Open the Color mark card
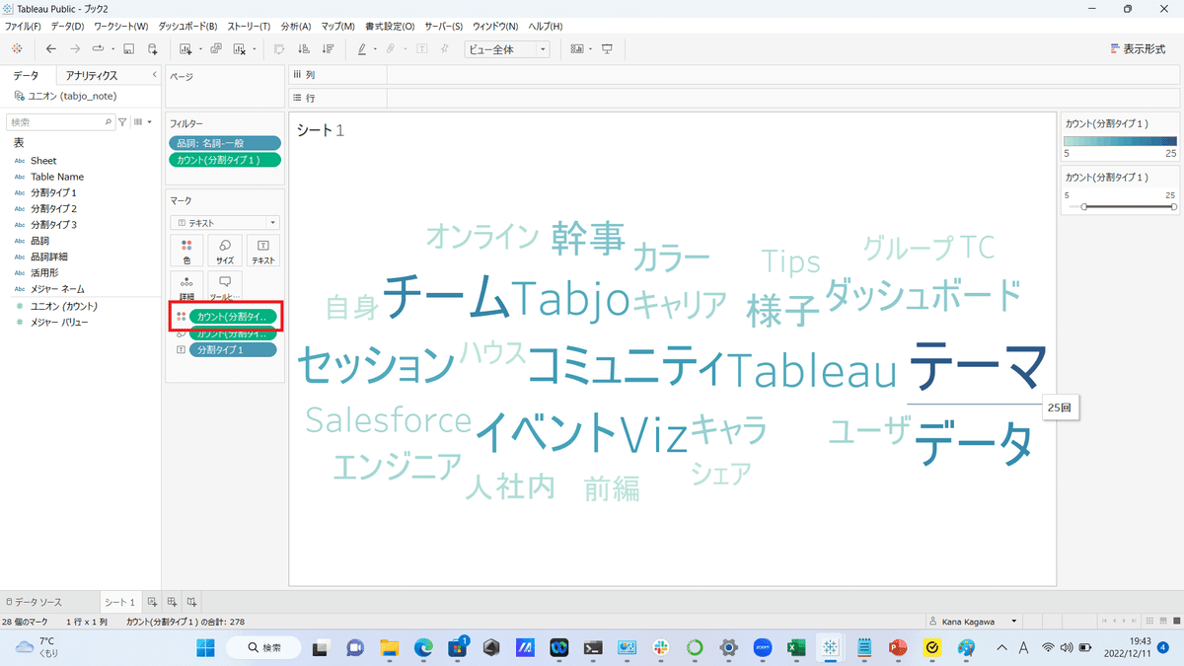The height and width of the screenshot is (666, 1184). coord(186,251)
